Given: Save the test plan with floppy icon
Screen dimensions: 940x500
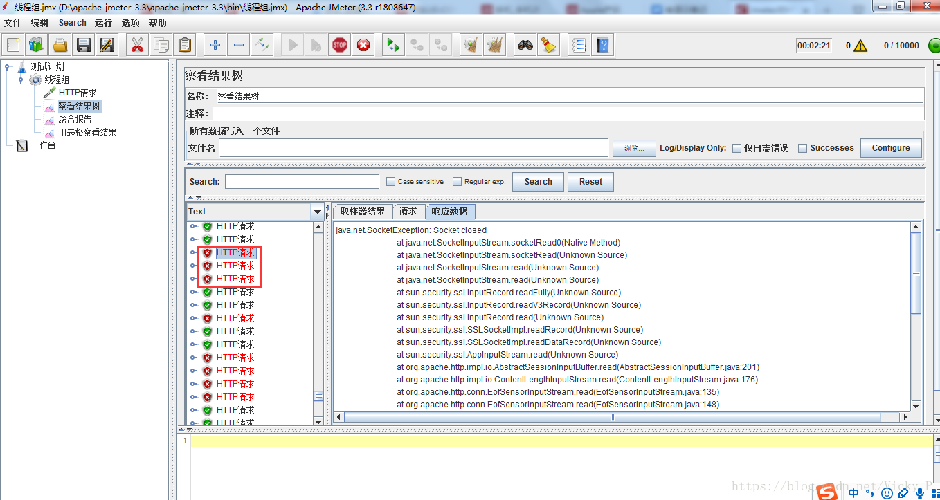Looking at the screenshot, I should pos(84,46).
